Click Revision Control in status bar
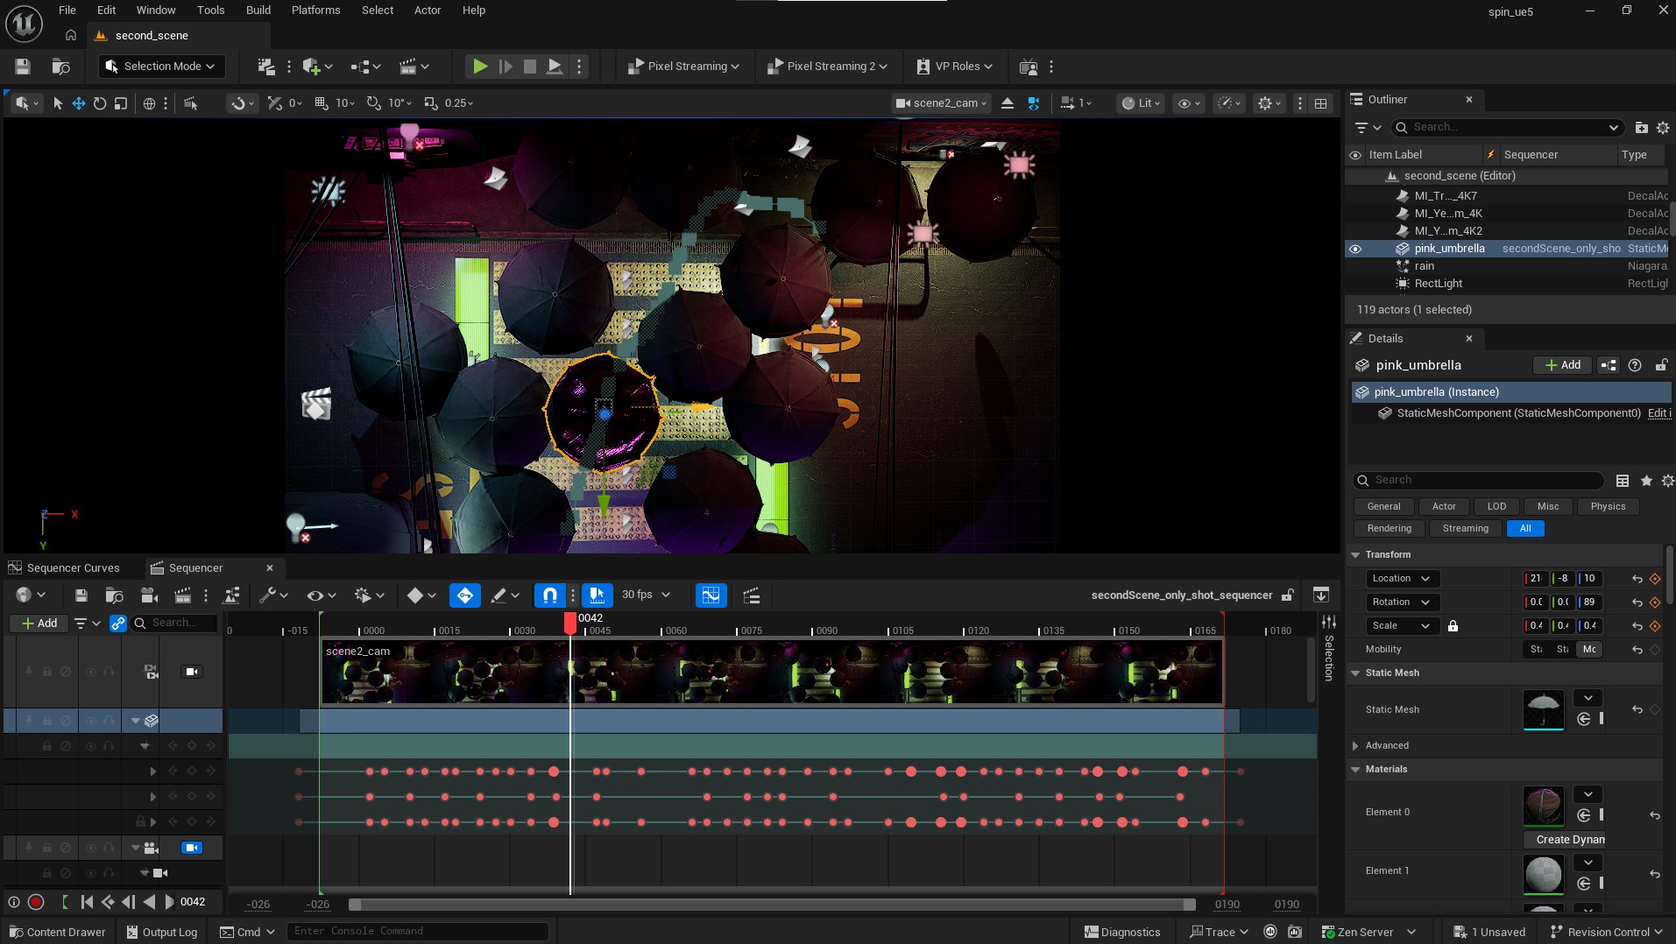 click(x=1607, y=933)
